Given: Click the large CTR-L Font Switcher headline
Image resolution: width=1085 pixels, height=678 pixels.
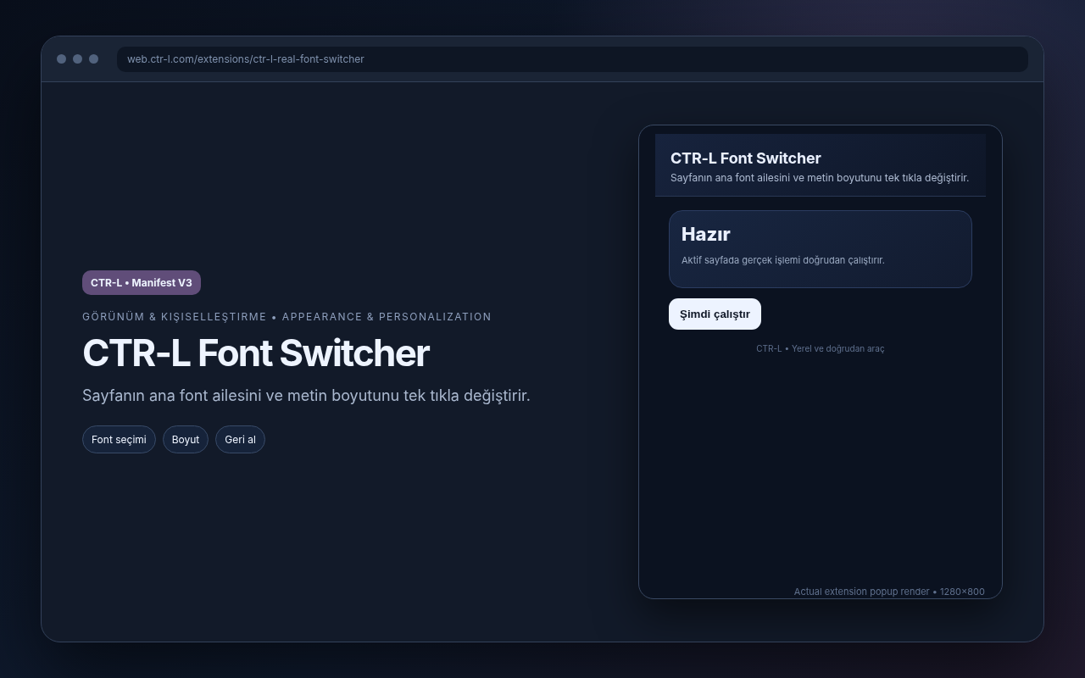Looking at the screenshot, I should click(256, 353).
